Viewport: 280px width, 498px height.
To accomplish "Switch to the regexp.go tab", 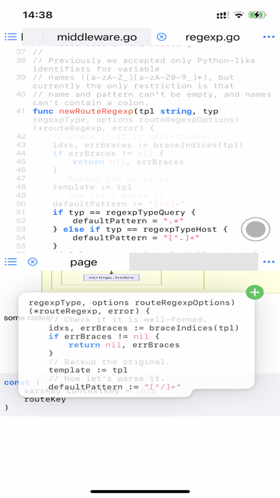I will [x=212, y=37].
